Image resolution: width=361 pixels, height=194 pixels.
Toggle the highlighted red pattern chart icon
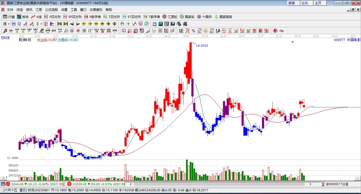46,24
